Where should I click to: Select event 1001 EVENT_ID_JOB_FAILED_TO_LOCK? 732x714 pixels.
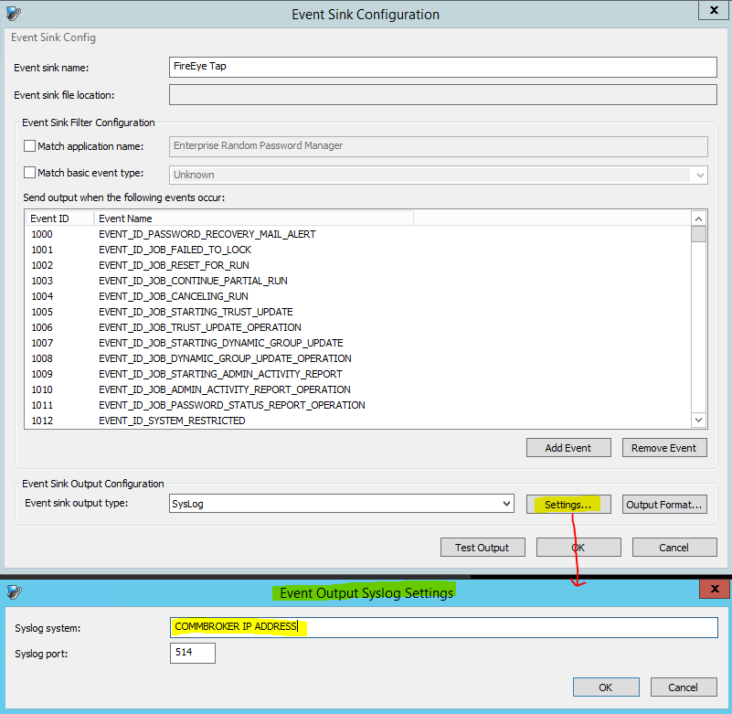[x=358, y=250]
